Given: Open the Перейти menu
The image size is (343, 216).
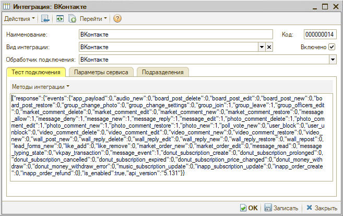Looking at the screenshot, I should (x=93, y=19).
